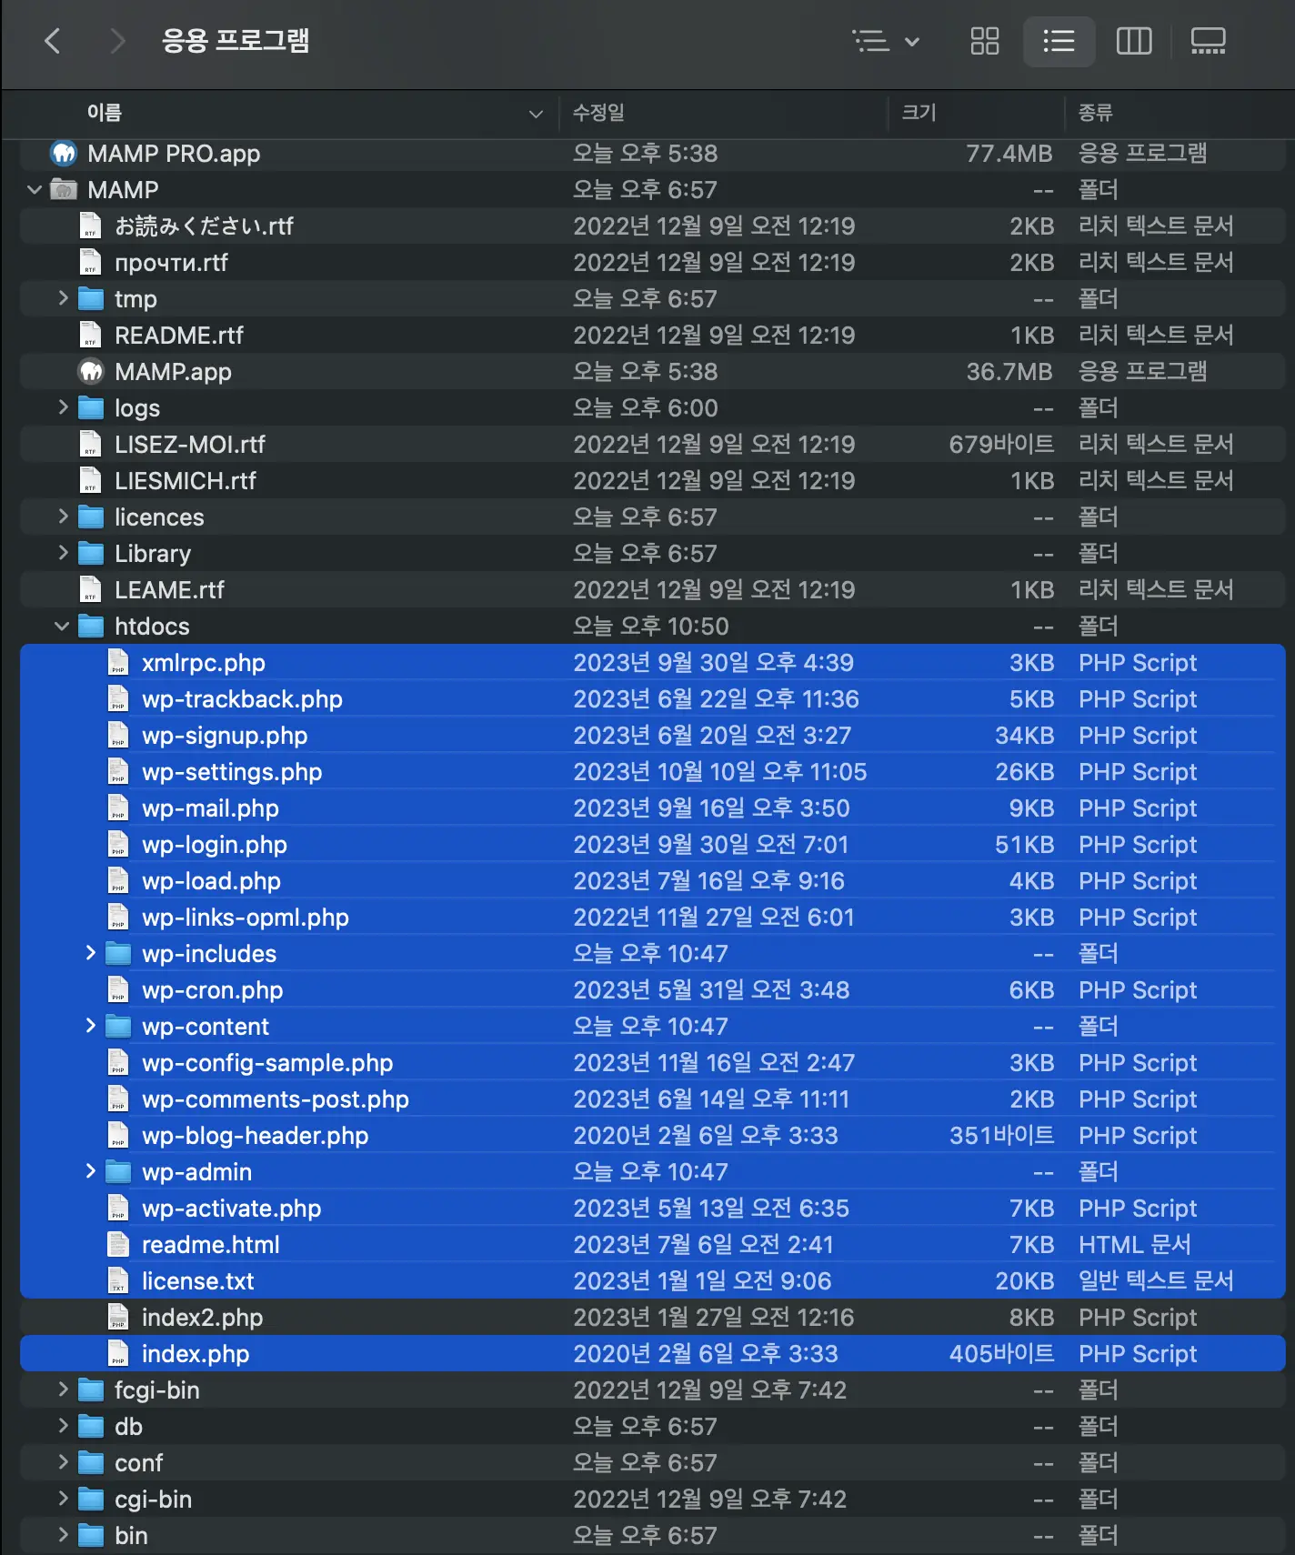Sort by the 수정일 column header

pos(598,113)
